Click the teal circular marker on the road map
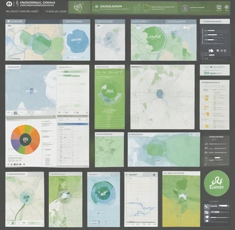The height and width of the screenshot is (230, 235). (x=26, y=197)
